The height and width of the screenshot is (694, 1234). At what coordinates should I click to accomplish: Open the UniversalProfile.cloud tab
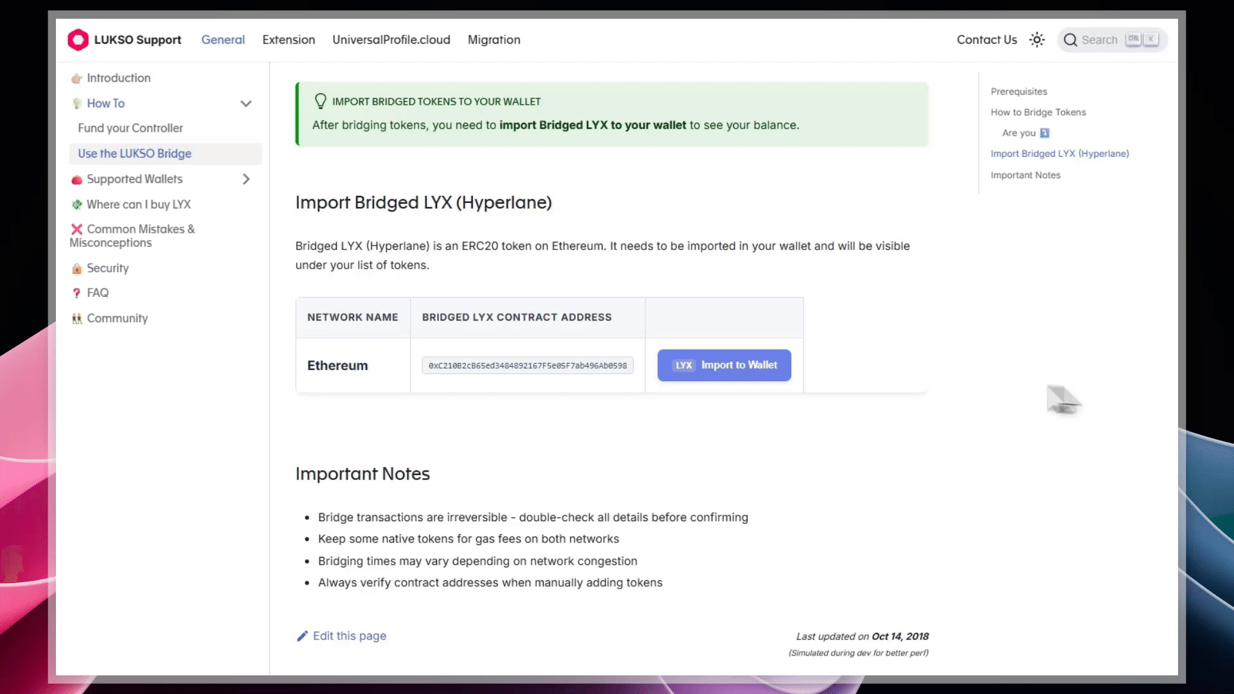(391, 40)
